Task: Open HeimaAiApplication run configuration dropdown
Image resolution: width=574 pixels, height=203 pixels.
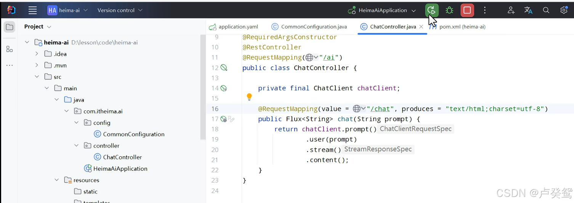Action: (x=382, y=11)
